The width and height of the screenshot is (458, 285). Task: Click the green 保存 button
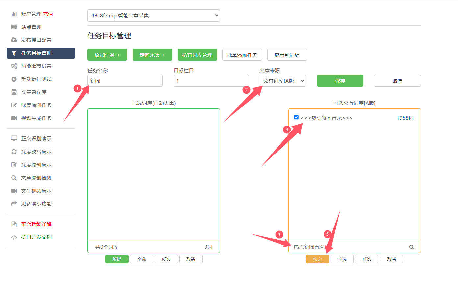coord(340,81)
